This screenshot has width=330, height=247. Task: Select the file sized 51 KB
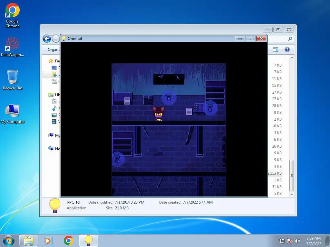pyautogui.click(x=277, y=187)
